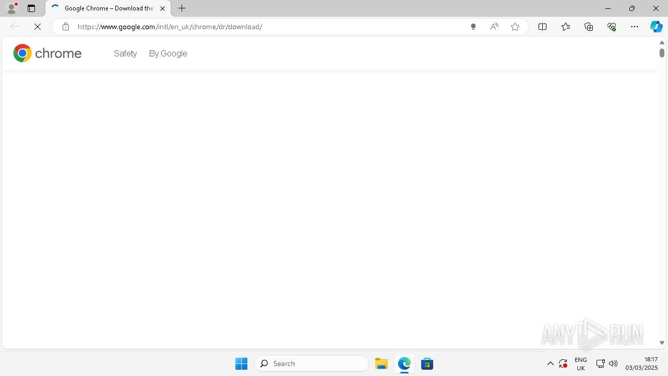Stop loading the page
The height and width of the screenshot is (376, 668).
click(38, 27)
